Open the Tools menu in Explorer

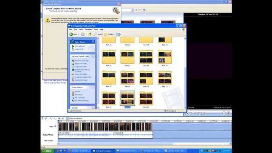[x=96, y=29]
